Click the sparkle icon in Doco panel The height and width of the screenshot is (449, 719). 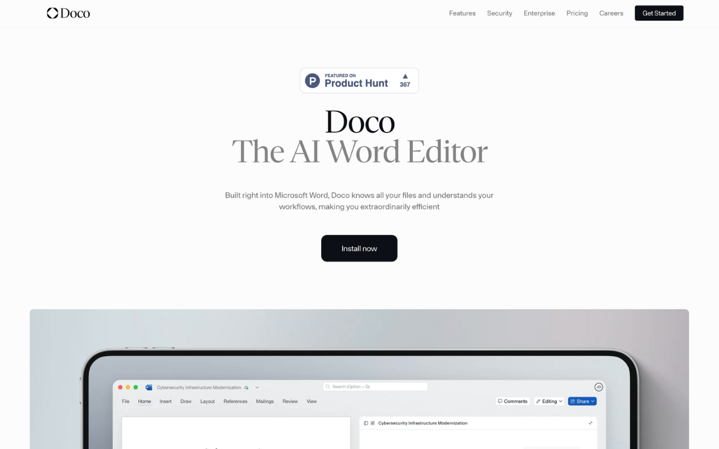tap(590, 423)
